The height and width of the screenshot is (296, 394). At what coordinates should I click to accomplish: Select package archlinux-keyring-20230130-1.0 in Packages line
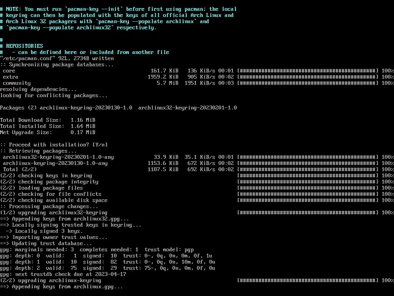click(x=86, y=108)
